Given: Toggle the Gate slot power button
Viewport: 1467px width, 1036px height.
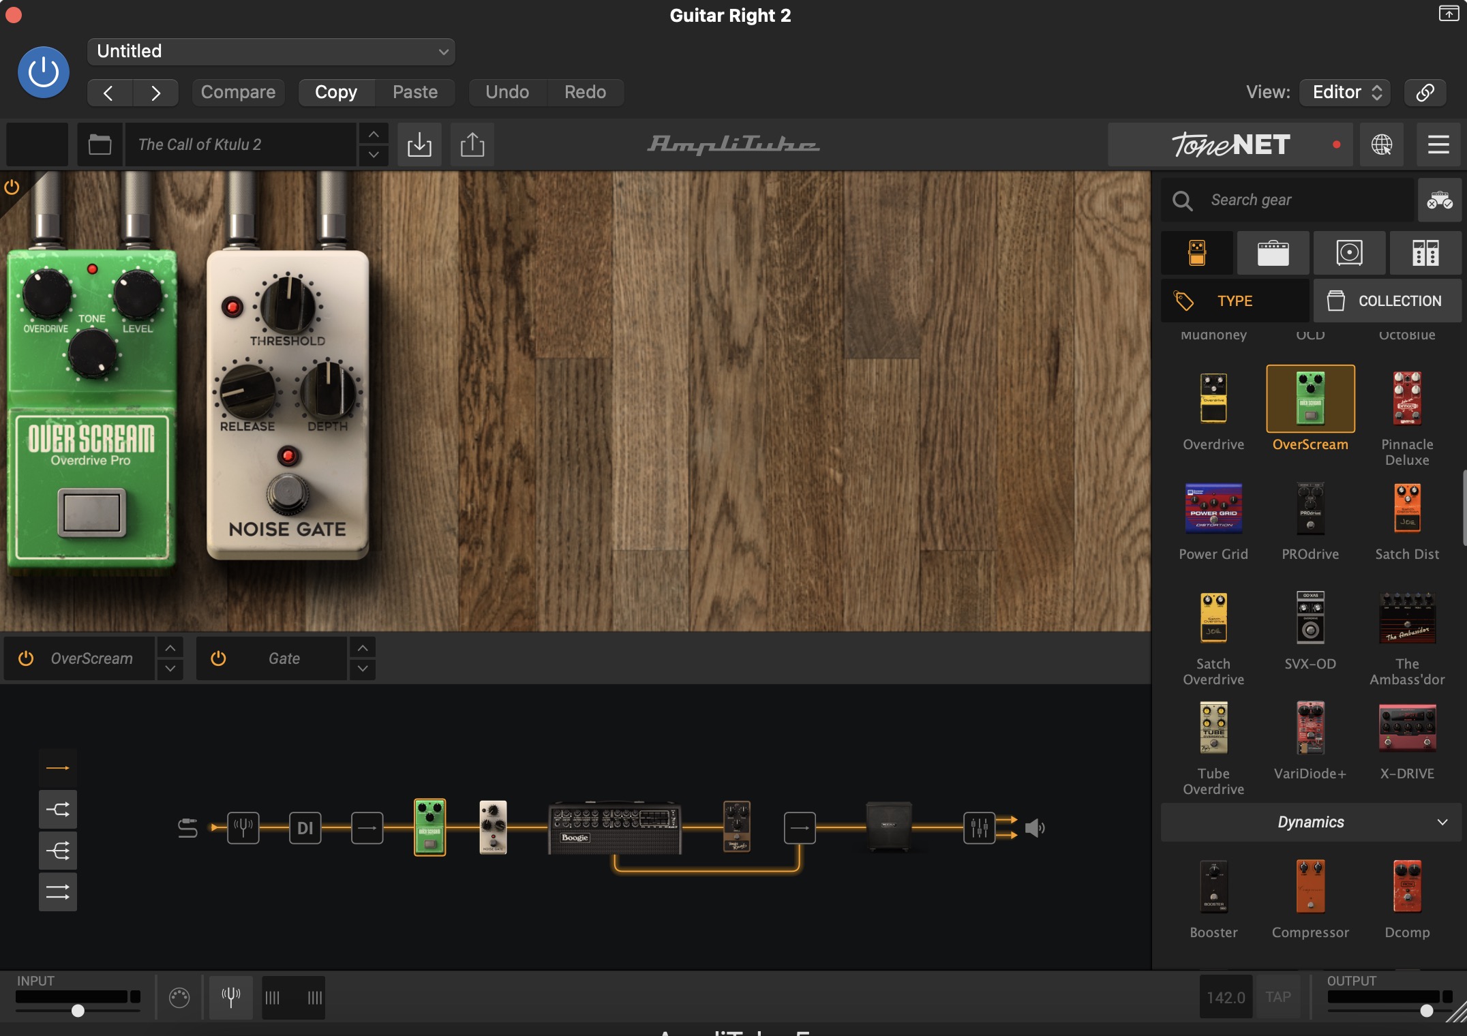Looking at the screenshot, I should tap(218, 658).
